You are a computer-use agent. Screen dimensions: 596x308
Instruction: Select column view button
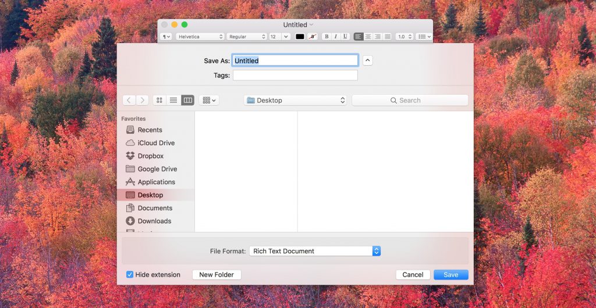[187, 101]
